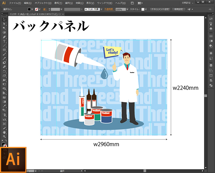Open the Artboards panel icon
This screenshot has height=173, width=215.
point(211,71)
